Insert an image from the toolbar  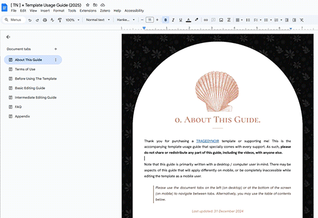point(221,20)
